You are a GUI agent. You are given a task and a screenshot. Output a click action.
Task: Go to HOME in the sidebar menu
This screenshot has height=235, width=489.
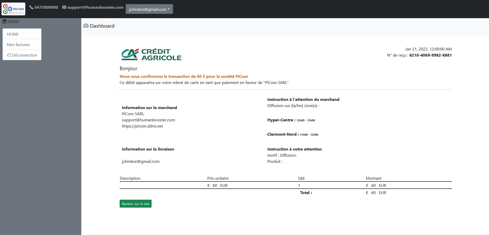(13, 34)
